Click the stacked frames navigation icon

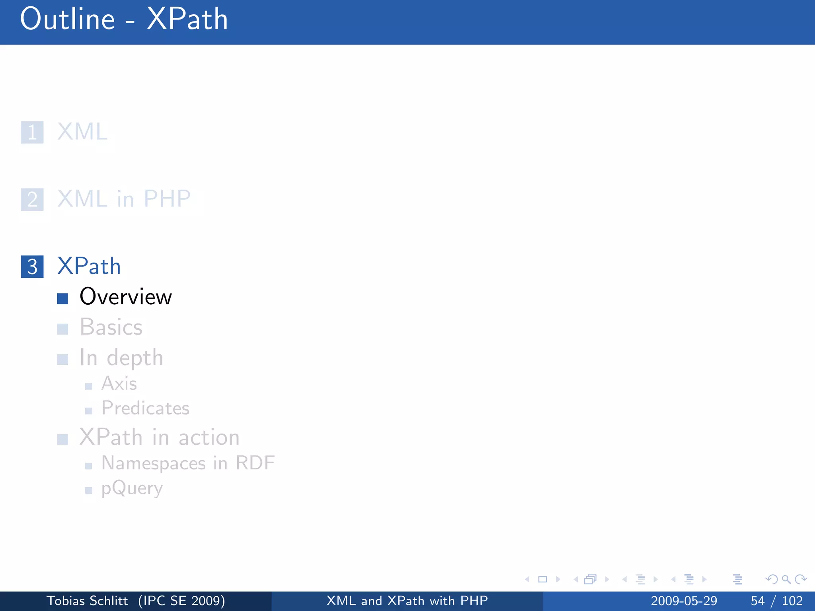pos(591,580)
